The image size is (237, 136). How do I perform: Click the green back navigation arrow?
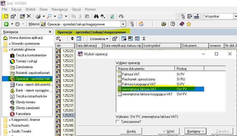6,24
